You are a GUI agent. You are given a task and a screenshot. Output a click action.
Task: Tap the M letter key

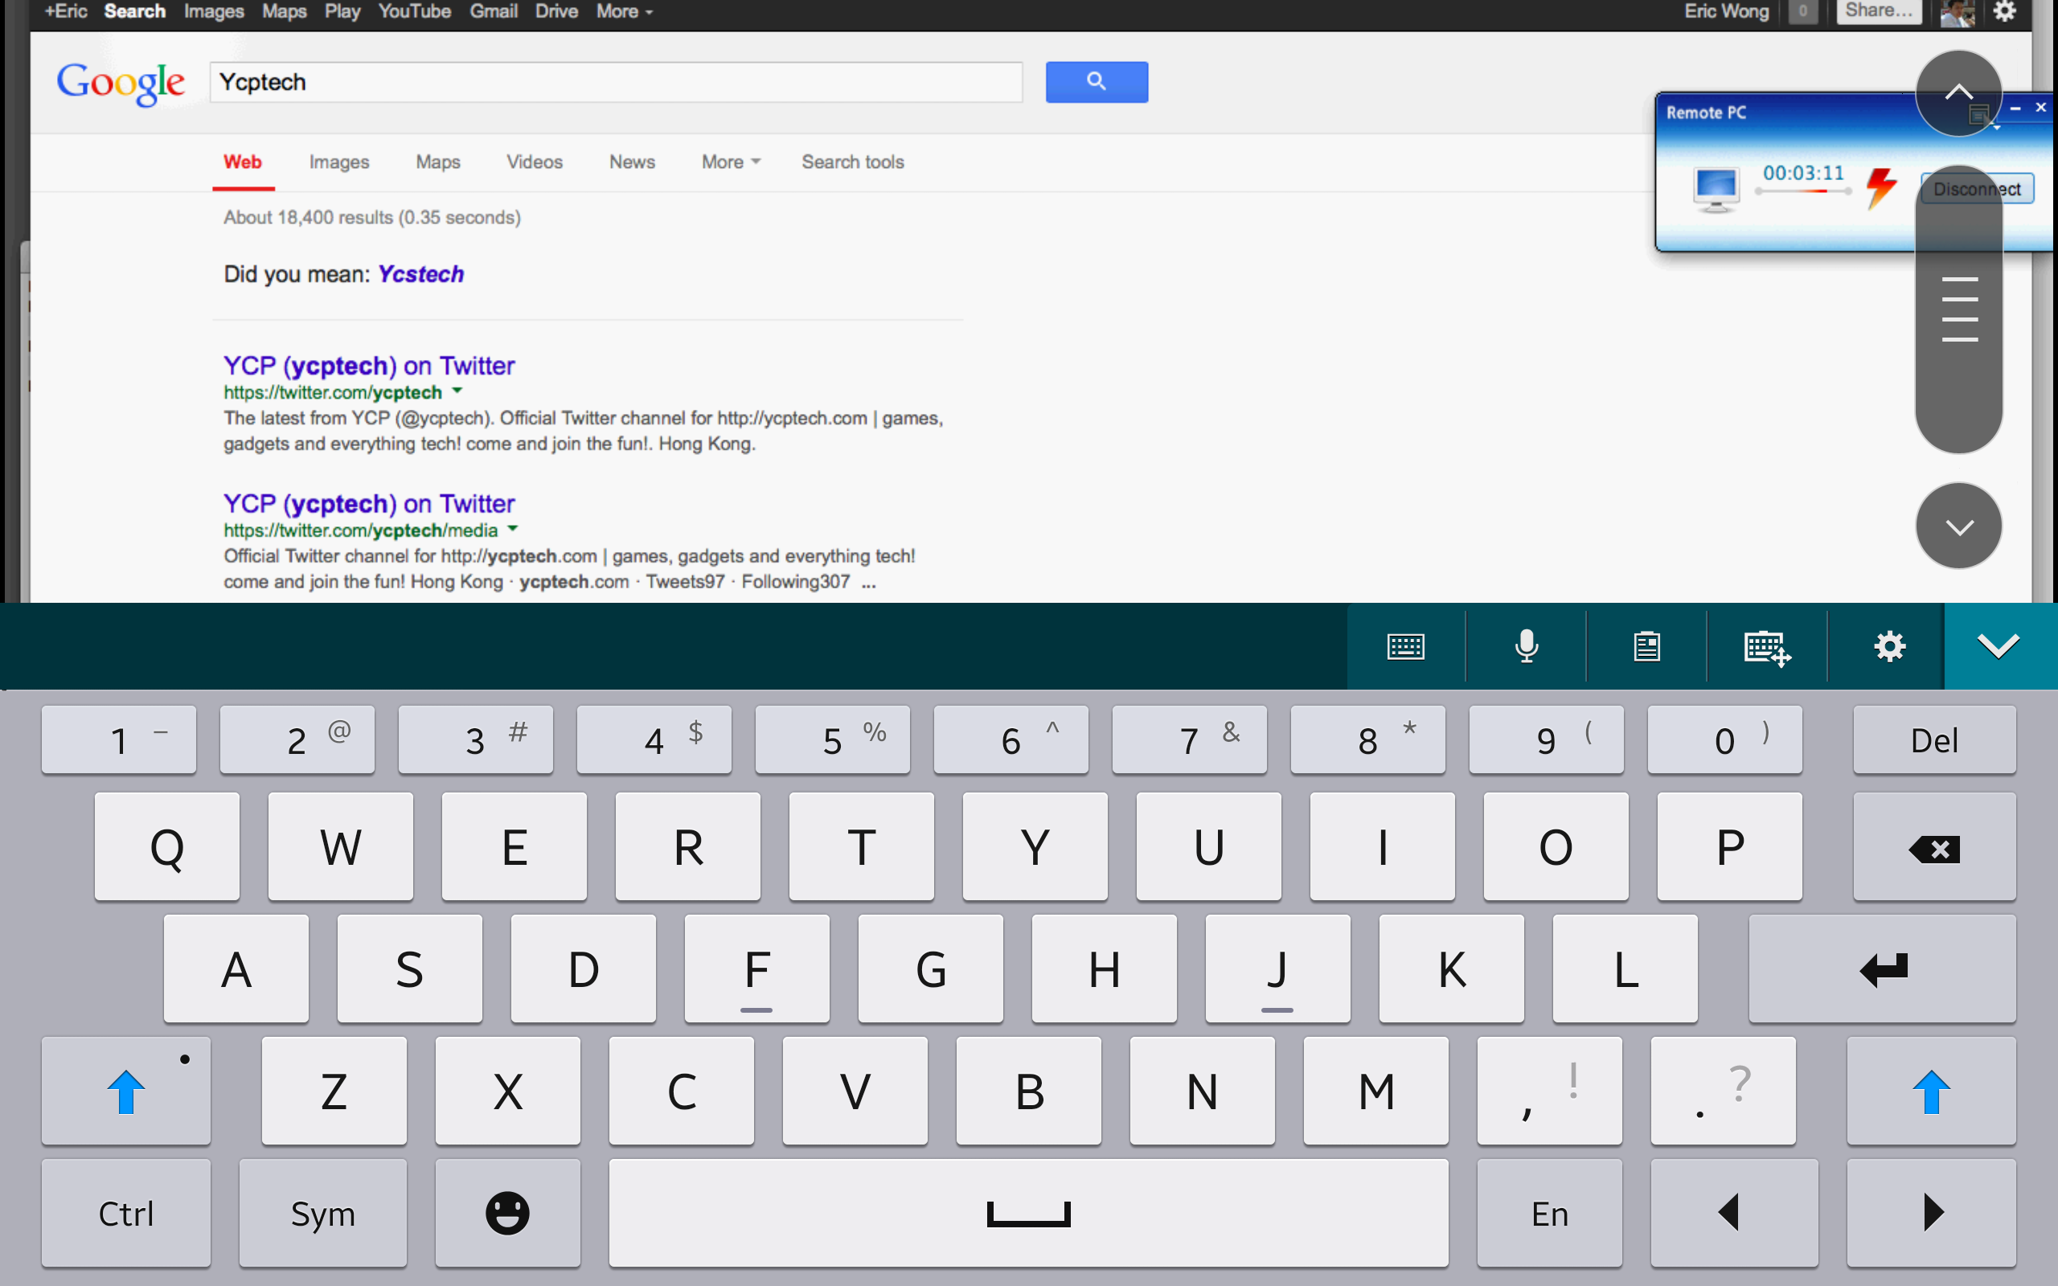coord(1376,1091)
